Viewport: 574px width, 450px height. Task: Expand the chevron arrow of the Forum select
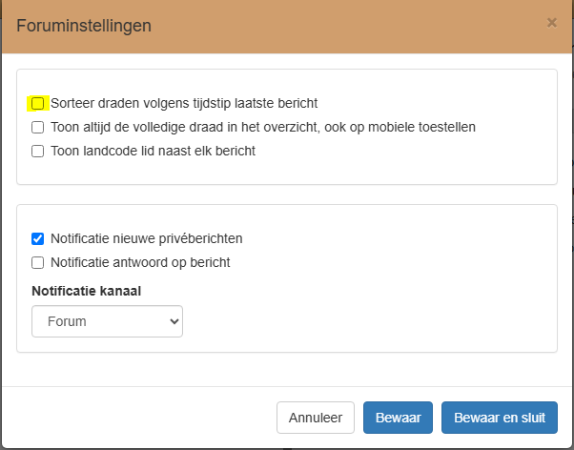174,321
